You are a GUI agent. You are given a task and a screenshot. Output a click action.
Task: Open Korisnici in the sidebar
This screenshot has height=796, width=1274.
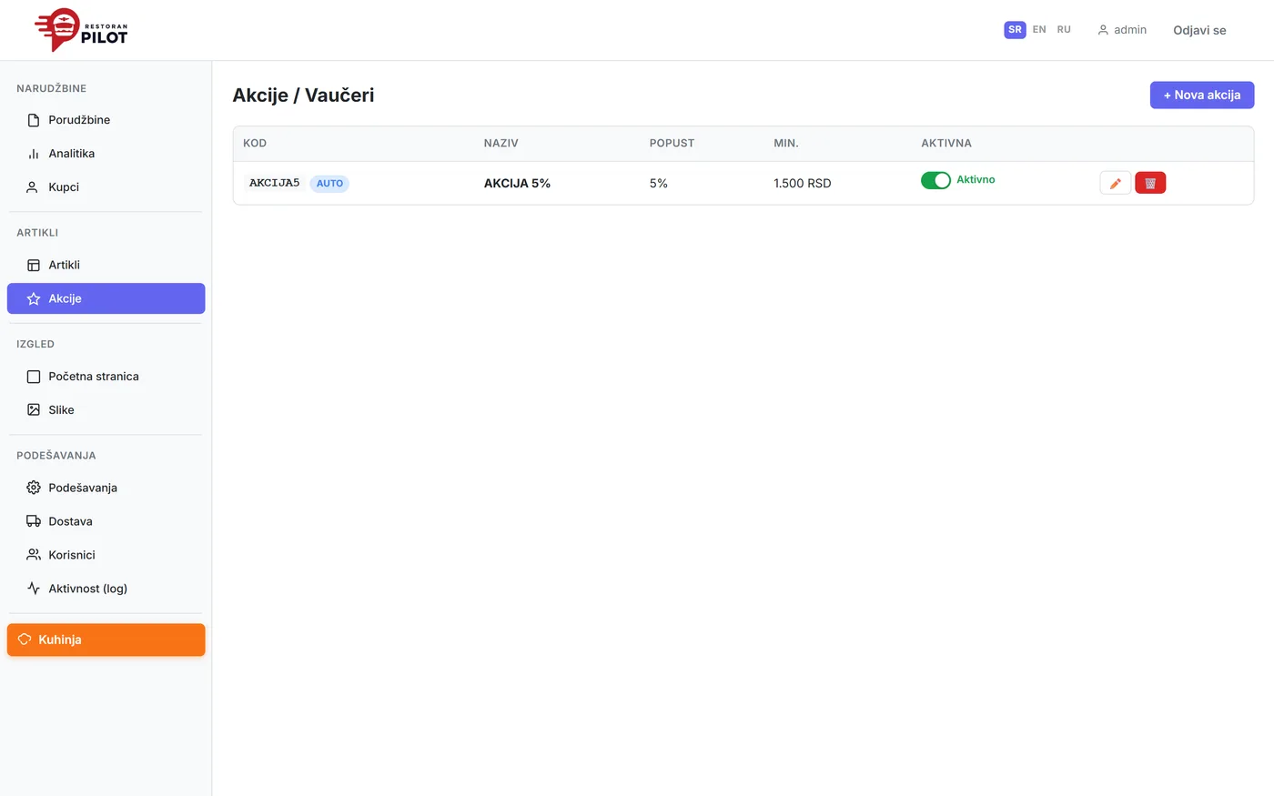106,555
